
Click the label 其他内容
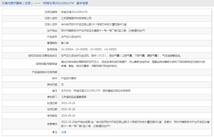[52, 85]
